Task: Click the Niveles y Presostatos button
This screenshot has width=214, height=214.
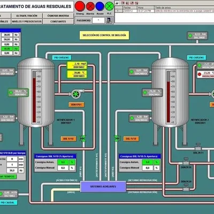Action: 27,21
